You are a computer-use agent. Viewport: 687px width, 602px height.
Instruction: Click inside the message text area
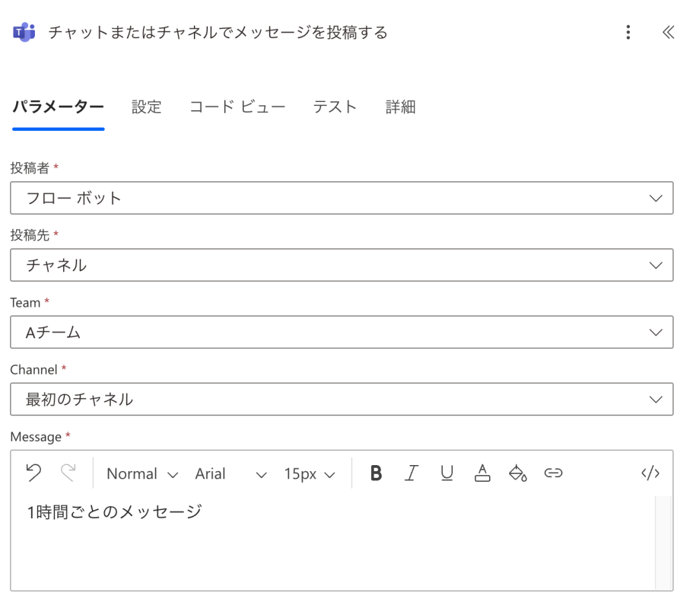pos(333,542)
